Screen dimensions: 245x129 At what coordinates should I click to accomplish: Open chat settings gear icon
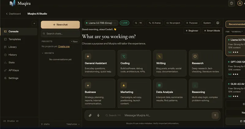click(x=218, y=23)
